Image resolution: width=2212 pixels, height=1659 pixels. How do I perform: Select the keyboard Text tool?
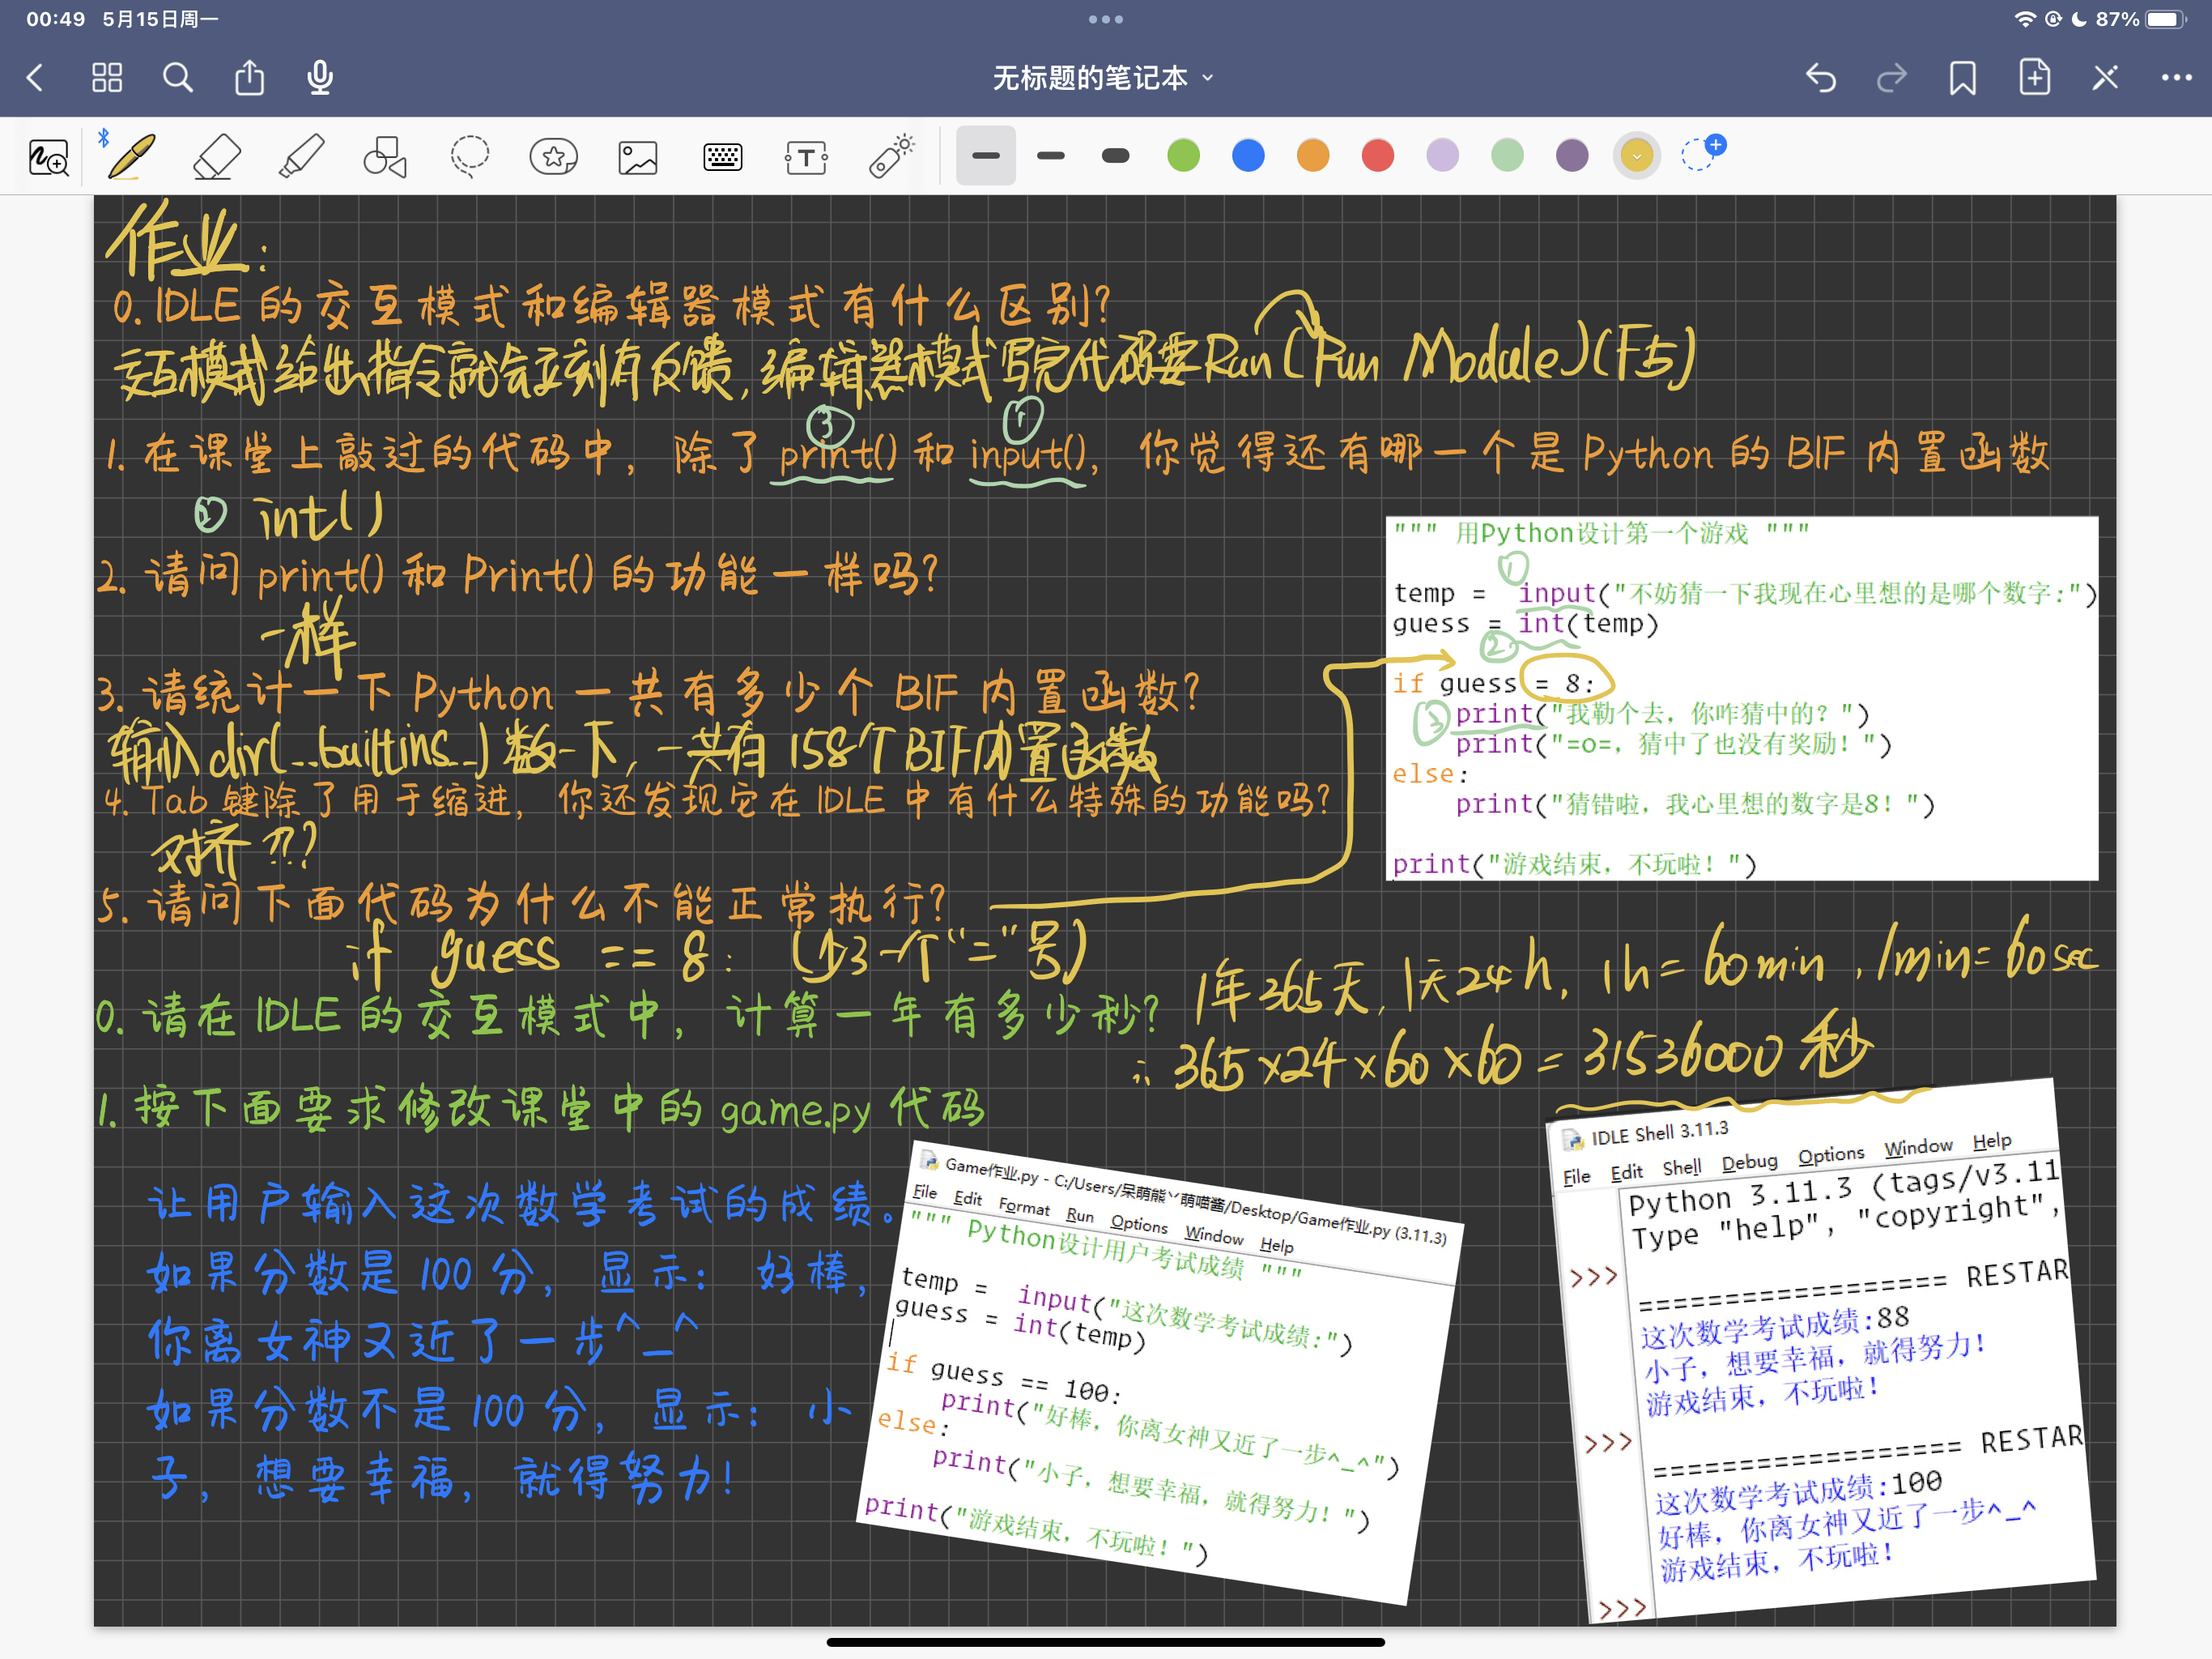coord(722,157)
